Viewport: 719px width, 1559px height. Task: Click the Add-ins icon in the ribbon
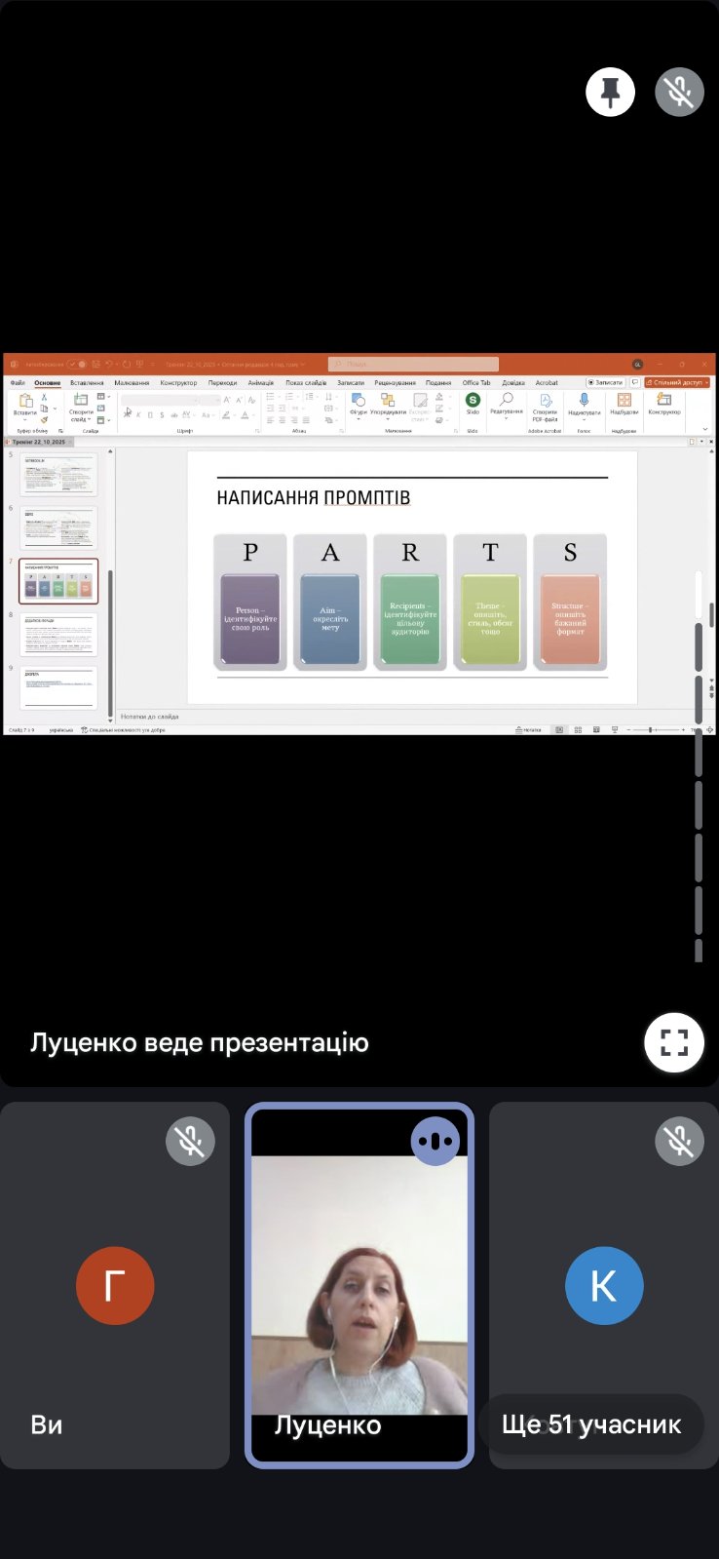pos(624,401)
